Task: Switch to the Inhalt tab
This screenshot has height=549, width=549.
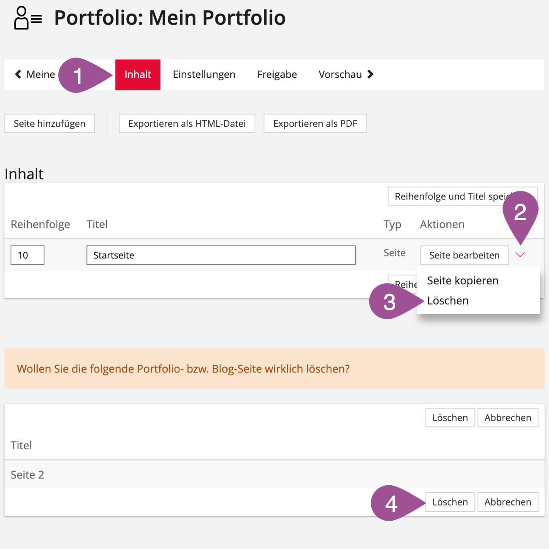Action: coord(138,75)
